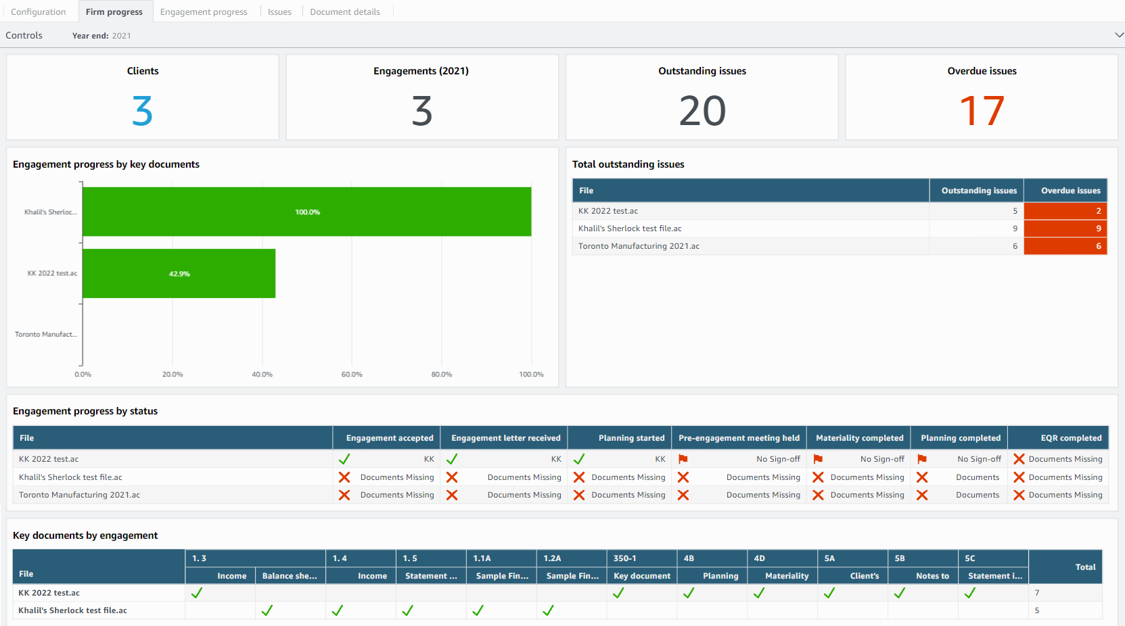The width and height of the screenshot is (1125, 626).
Task: Click checkmark under 1.4 Income for Khalil's file
Action: (338, 610)
